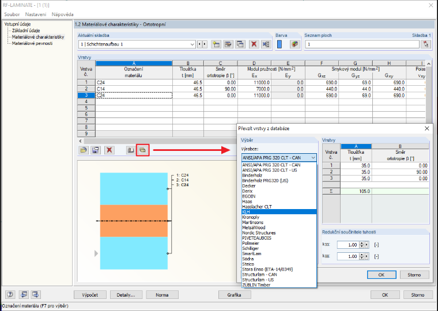Open the color palette icon next to Barva
This screenshot has width=438, height=311.
pos(294,44)
